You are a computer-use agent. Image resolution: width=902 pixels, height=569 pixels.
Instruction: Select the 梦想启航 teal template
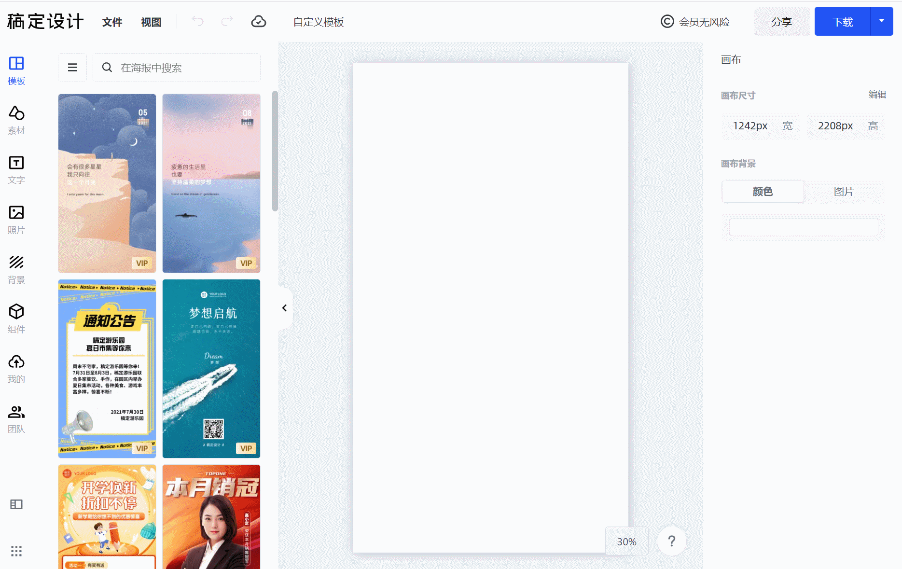coord(211,369)
